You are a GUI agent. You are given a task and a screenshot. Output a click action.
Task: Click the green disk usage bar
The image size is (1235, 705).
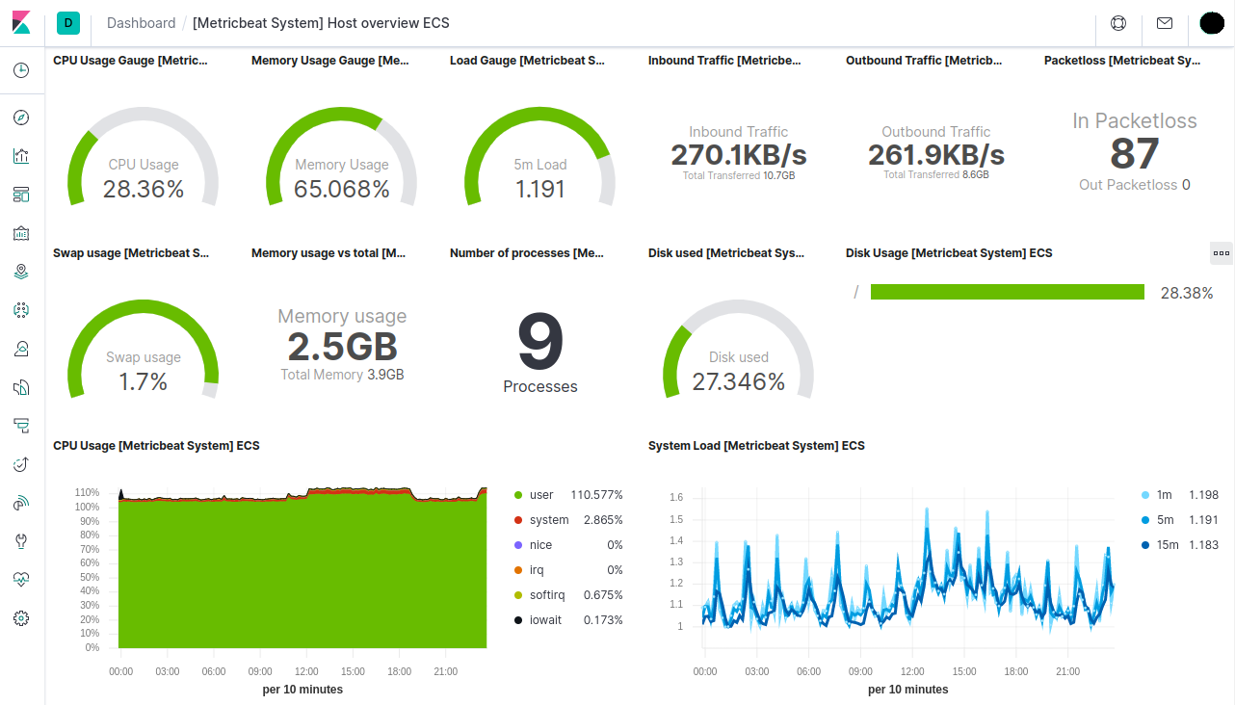[1007, 292]
